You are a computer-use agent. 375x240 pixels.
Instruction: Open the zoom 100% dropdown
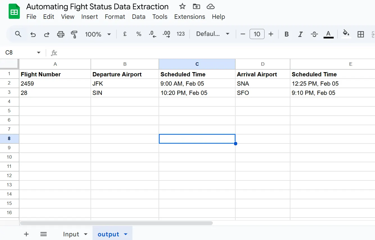(98, 34)
